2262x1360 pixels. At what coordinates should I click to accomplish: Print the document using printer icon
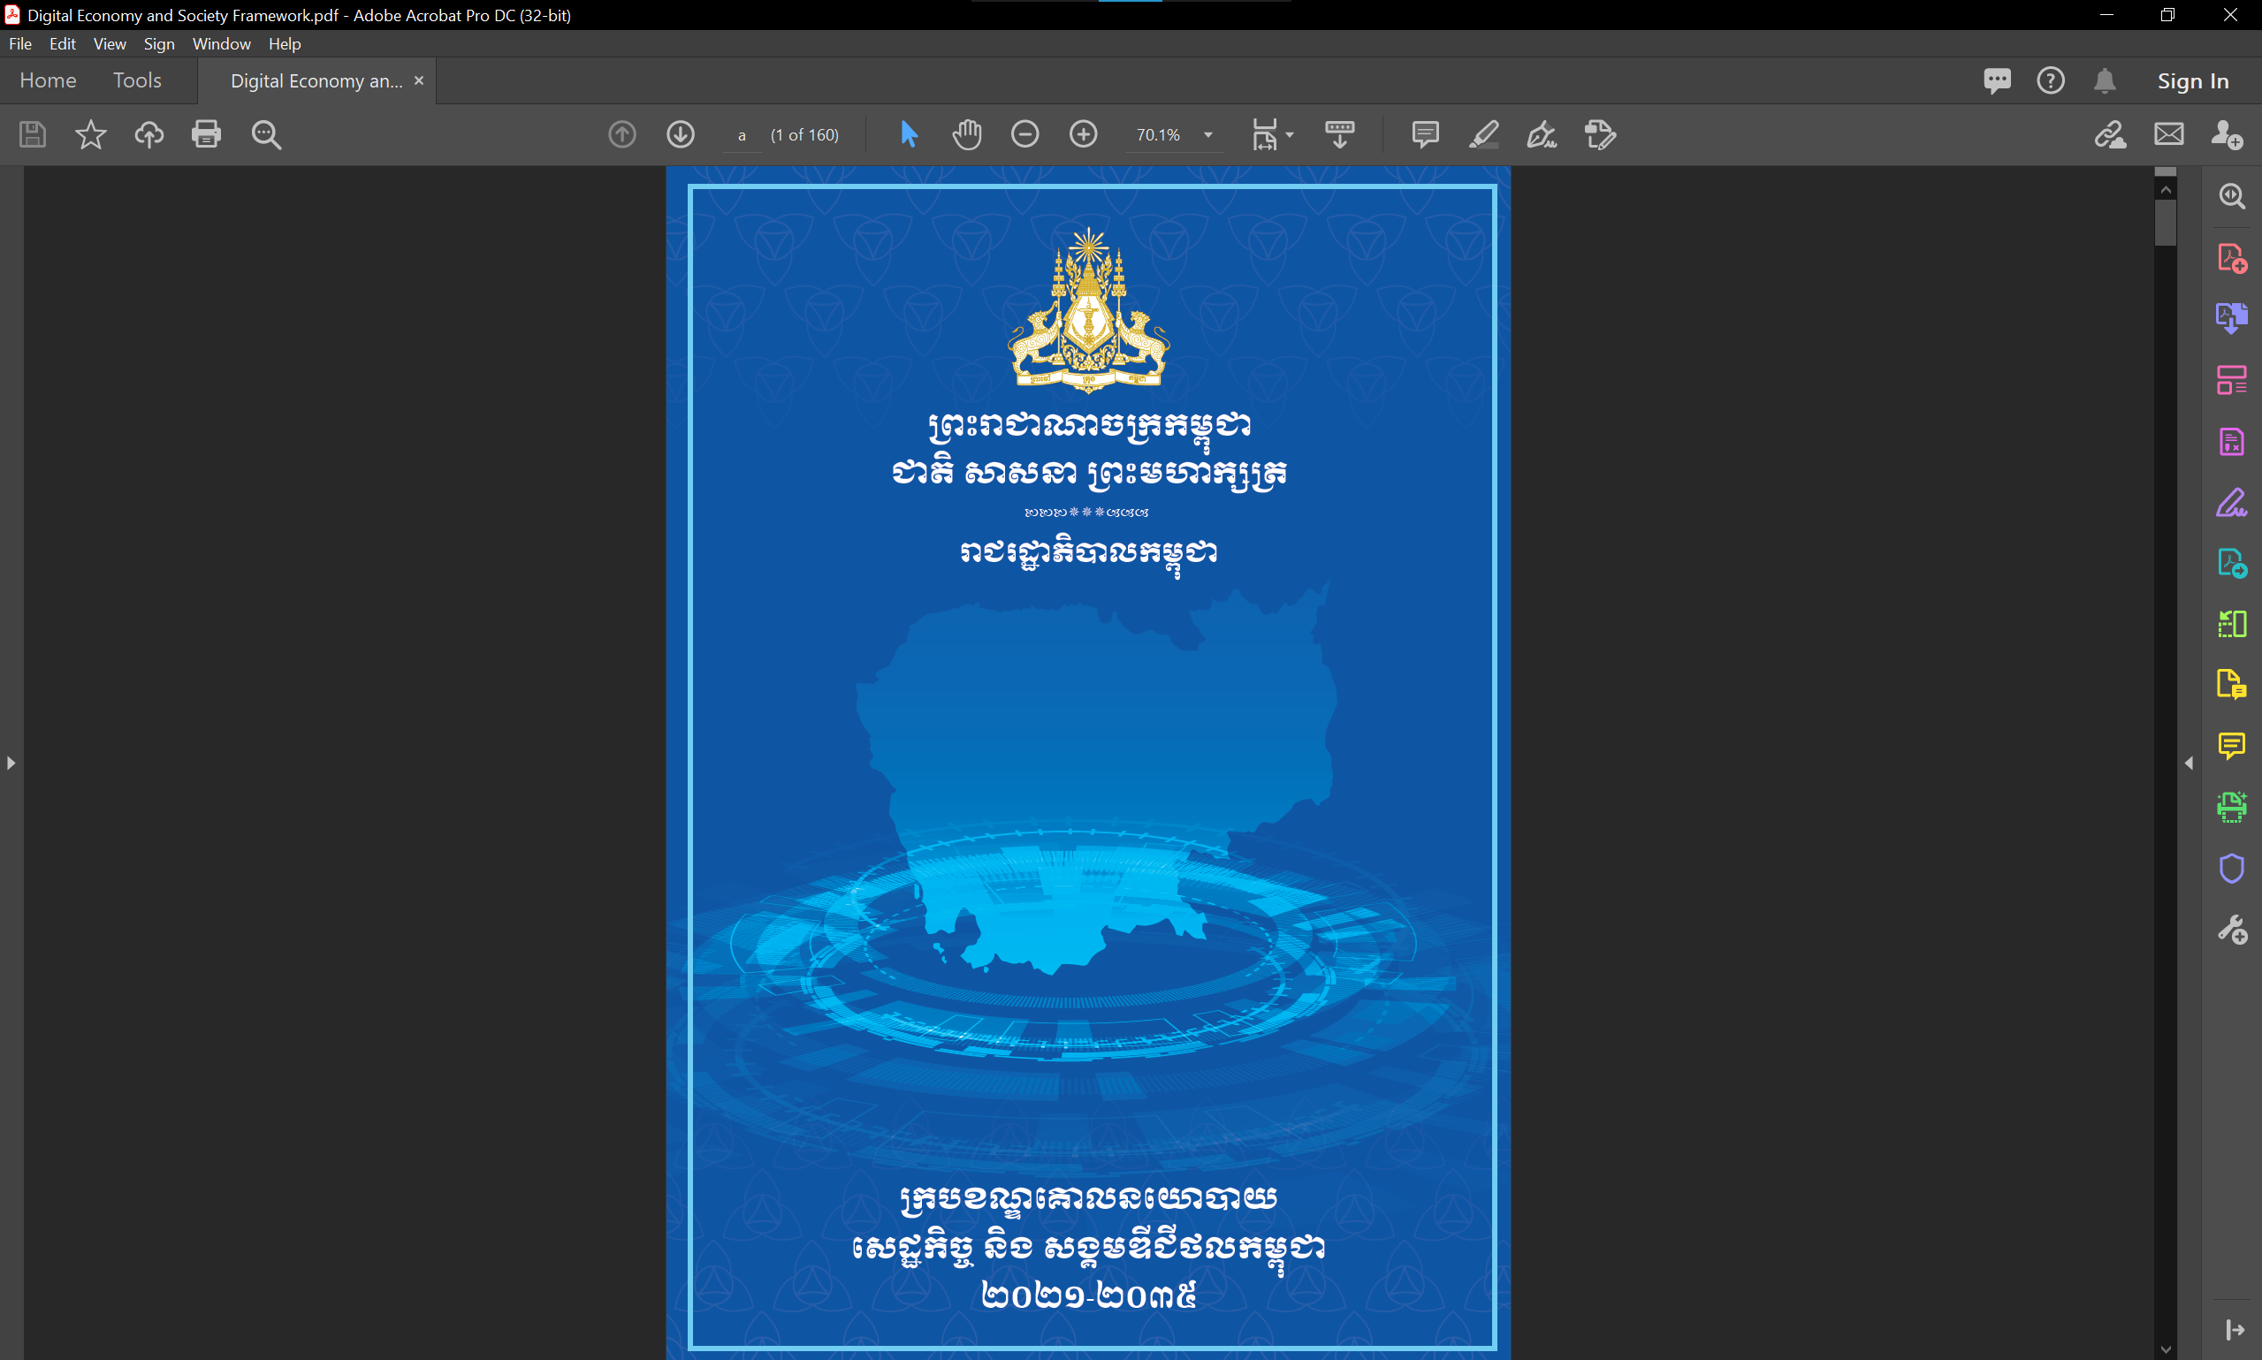(206, 134)
